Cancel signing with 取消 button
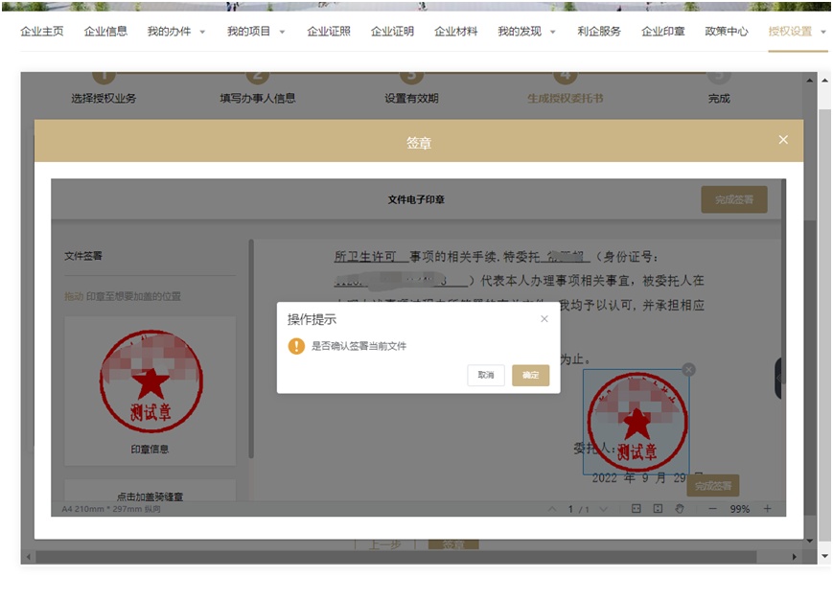The image size is (833, 601). tap(486, 375)
